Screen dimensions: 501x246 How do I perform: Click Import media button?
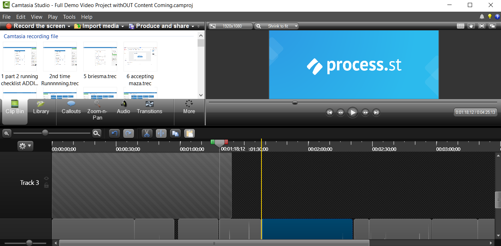tap(96, 26)
